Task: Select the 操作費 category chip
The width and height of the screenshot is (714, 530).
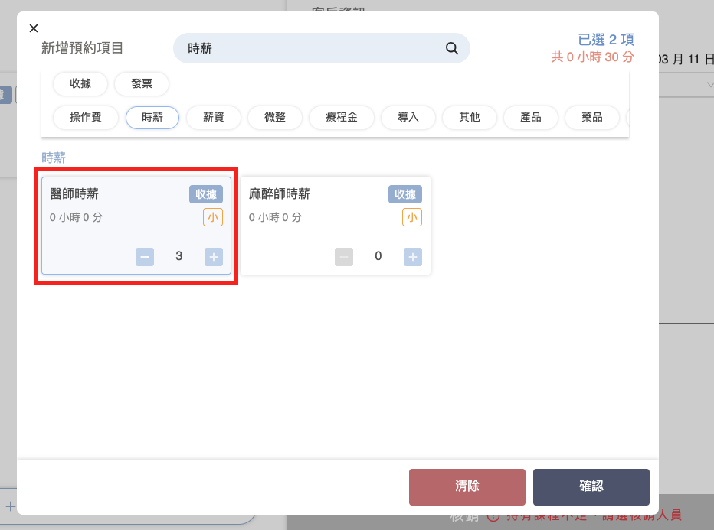Action: tap(87, 117)
